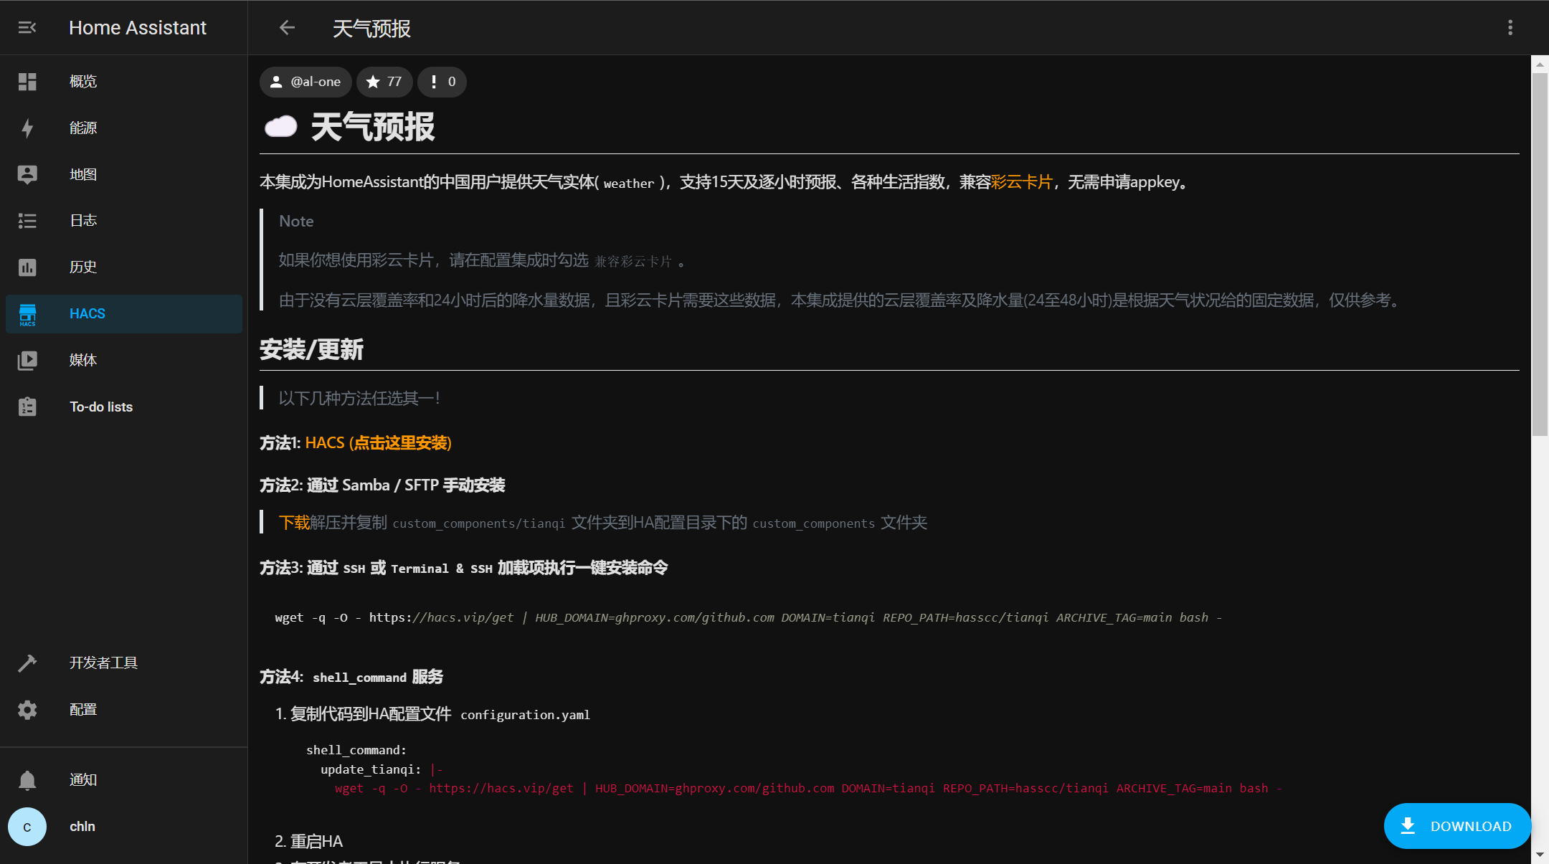Screen dimensions: 1549x864
Task: Open the 概览 overview dashboard icon
Action: 27,82
